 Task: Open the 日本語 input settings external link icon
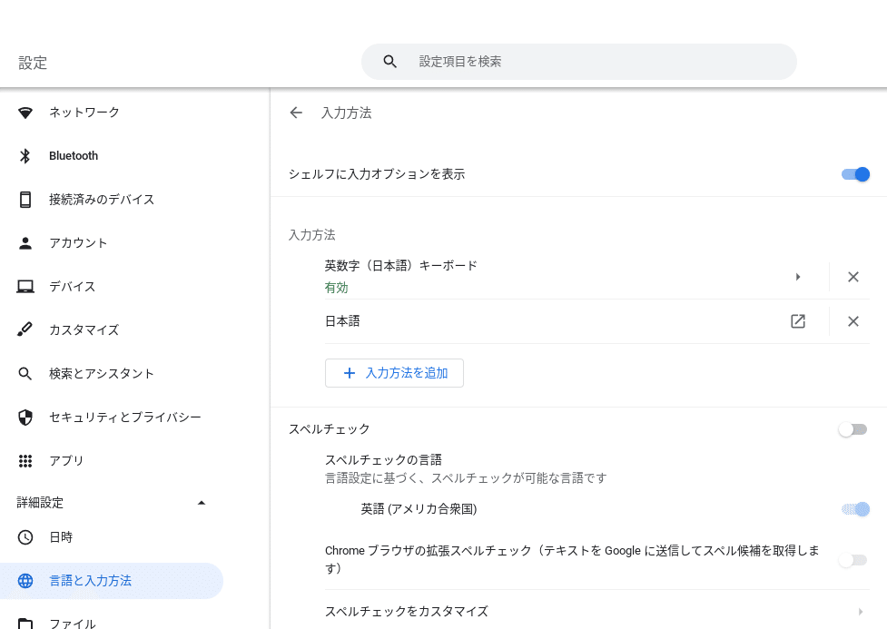(798, 321)
